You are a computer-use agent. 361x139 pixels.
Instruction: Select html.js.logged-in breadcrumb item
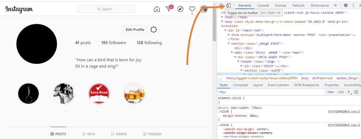(262, 78)
